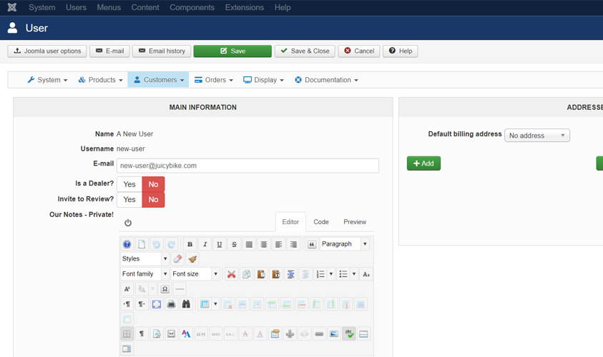Image resolution: width=603 pixels, height=357 pixels.
Task: Set Is a Dealer to No
Action: click(x=154, y=184)
